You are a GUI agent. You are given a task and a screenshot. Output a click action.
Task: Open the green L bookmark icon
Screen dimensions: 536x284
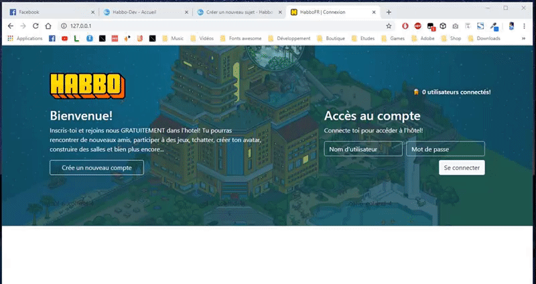click(76, 39)
